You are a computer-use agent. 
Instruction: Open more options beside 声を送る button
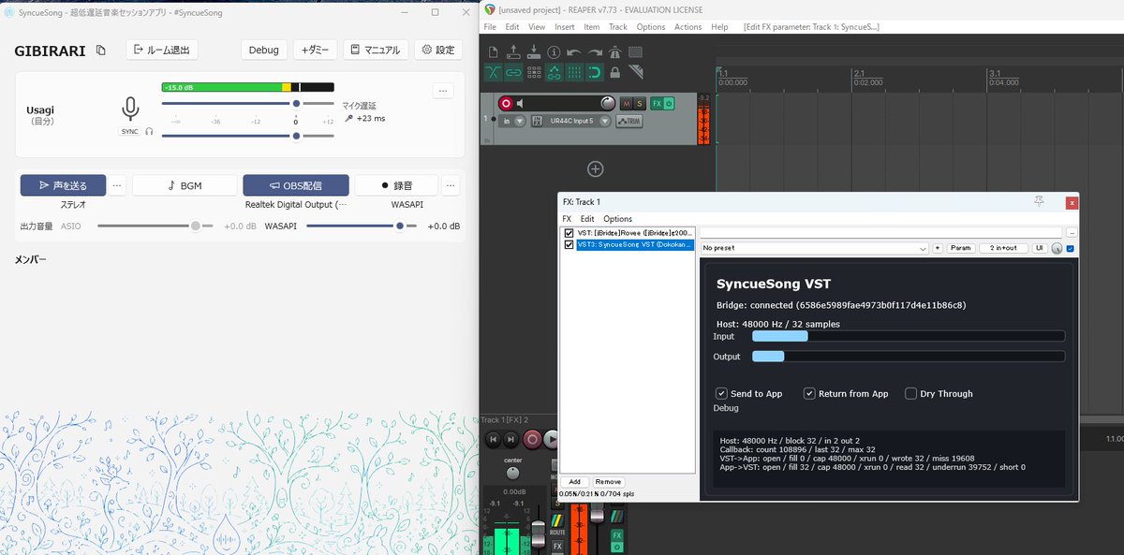coord(117,185)
